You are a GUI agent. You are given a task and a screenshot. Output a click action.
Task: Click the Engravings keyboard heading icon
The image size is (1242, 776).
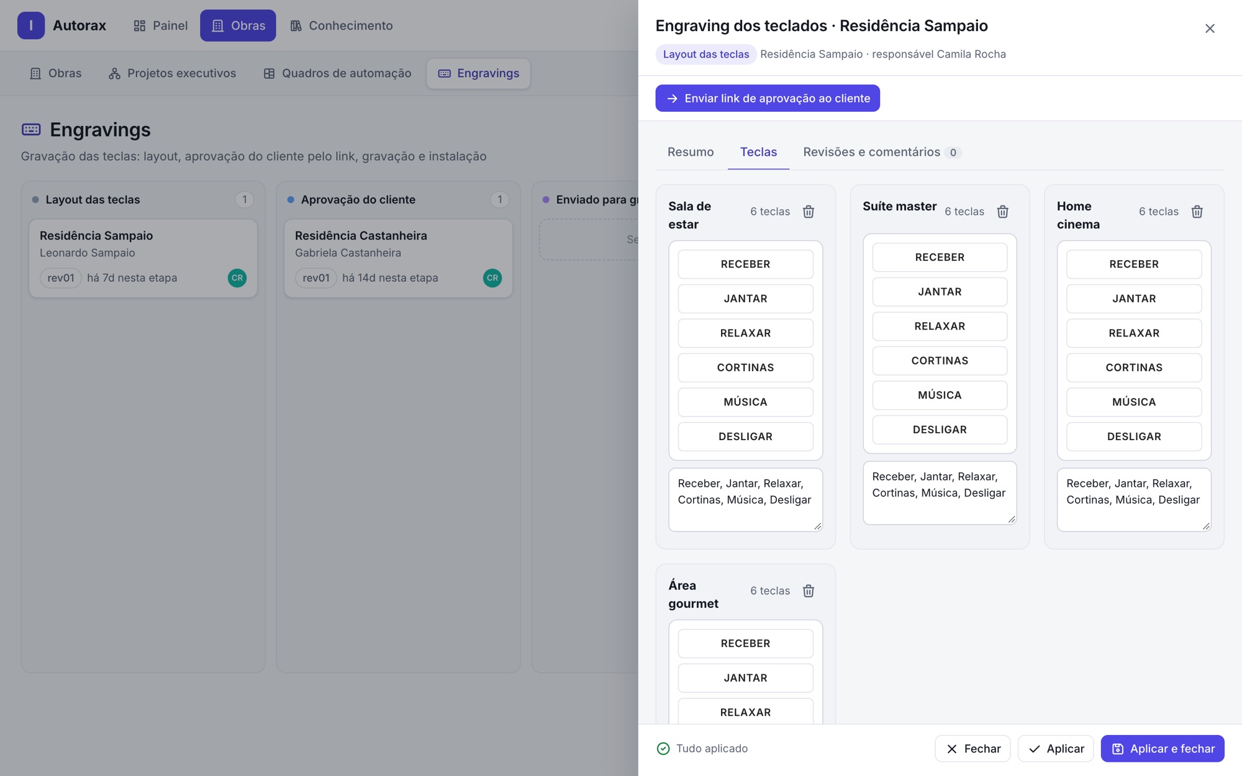click(x=31, y=129)
